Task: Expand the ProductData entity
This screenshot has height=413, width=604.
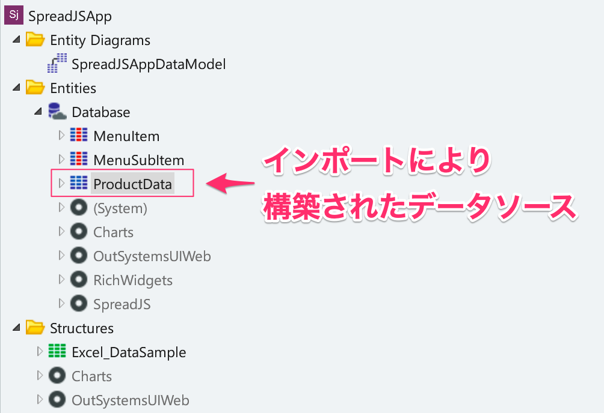Action: click(61, 183)
